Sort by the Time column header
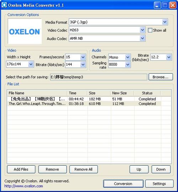Viewport: 178px width, 192px height. (77, 93)
